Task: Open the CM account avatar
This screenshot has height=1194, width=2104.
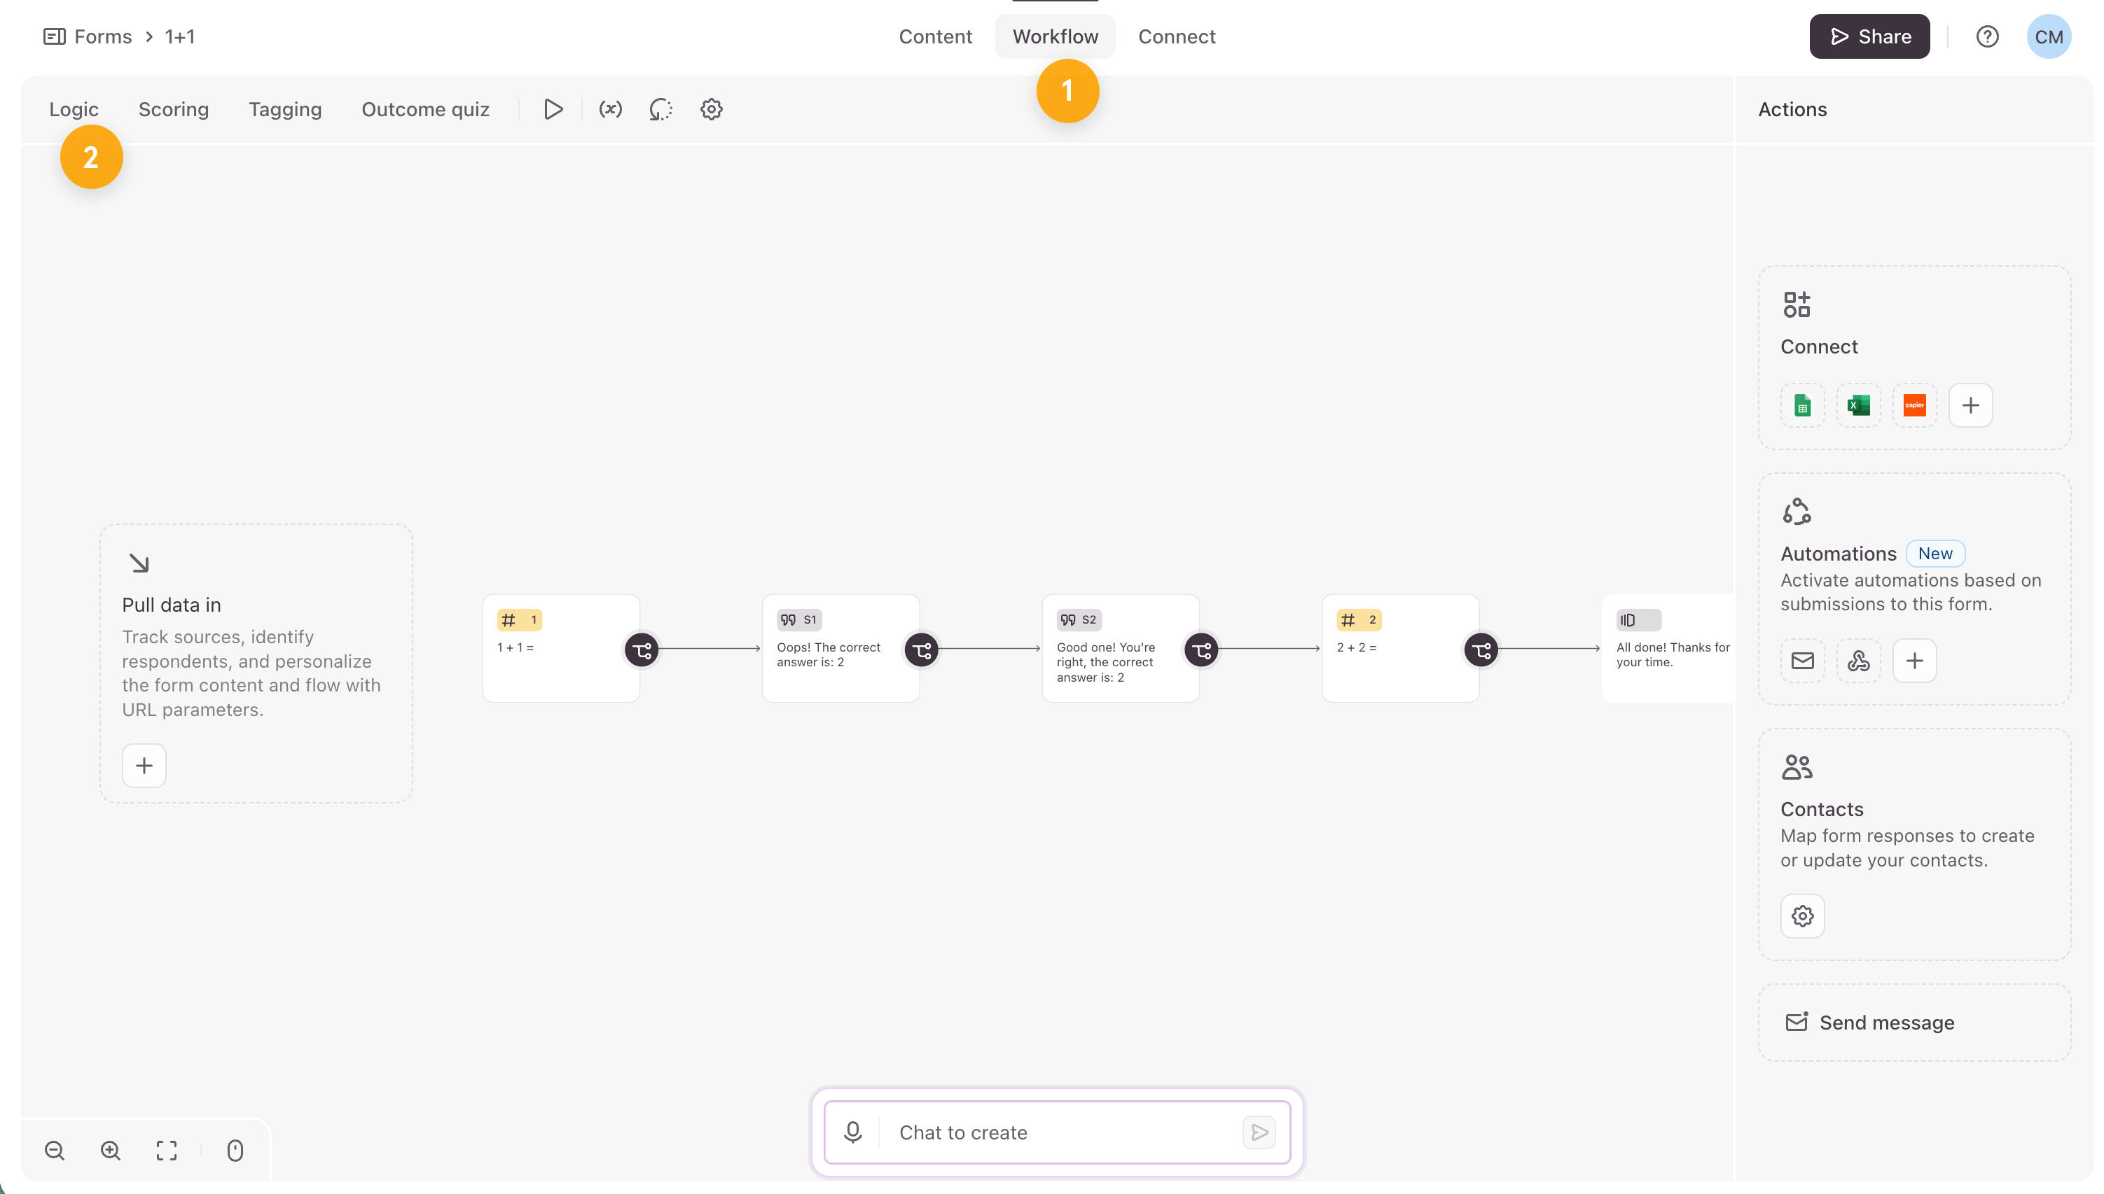Action: (2048, 36)
